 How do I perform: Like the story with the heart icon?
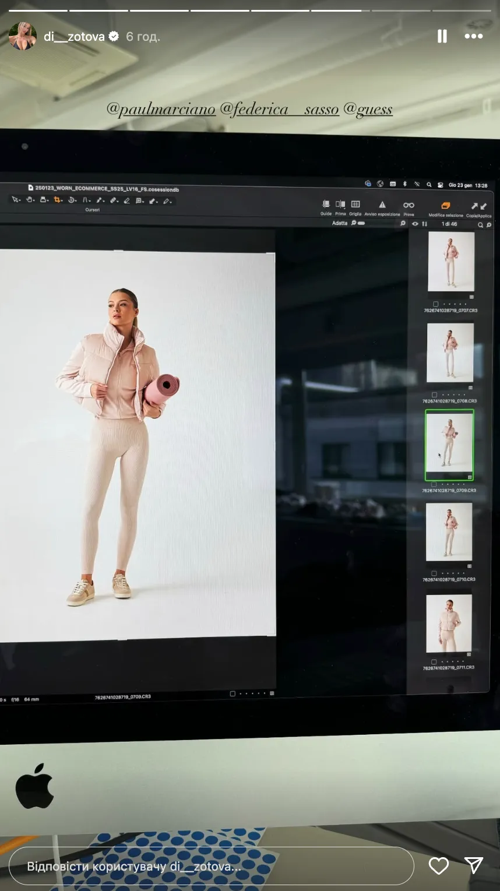click(438, 866)
